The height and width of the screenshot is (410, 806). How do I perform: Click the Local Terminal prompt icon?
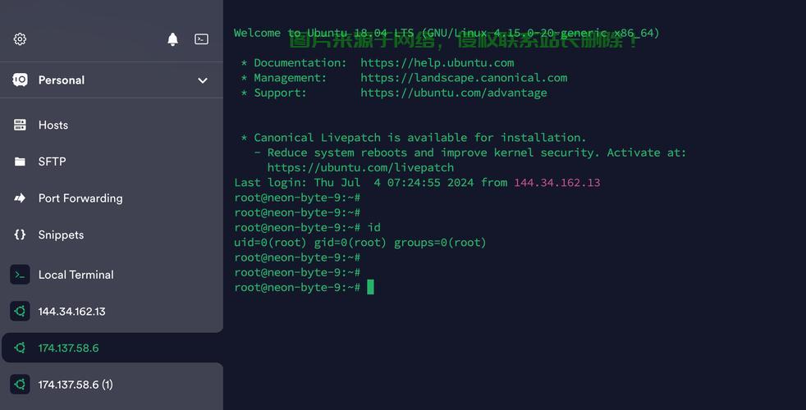(x=20, y=275)
